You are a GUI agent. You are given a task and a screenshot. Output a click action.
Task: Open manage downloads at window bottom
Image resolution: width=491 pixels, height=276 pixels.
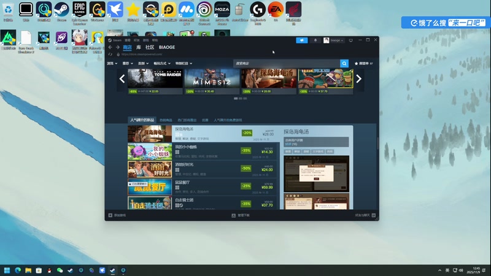click(x=241, y=215)
